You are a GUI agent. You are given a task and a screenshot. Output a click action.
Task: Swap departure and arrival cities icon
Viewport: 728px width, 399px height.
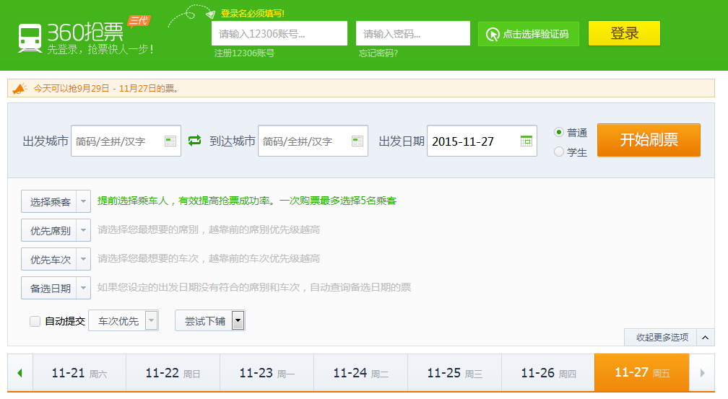point(194,140)
